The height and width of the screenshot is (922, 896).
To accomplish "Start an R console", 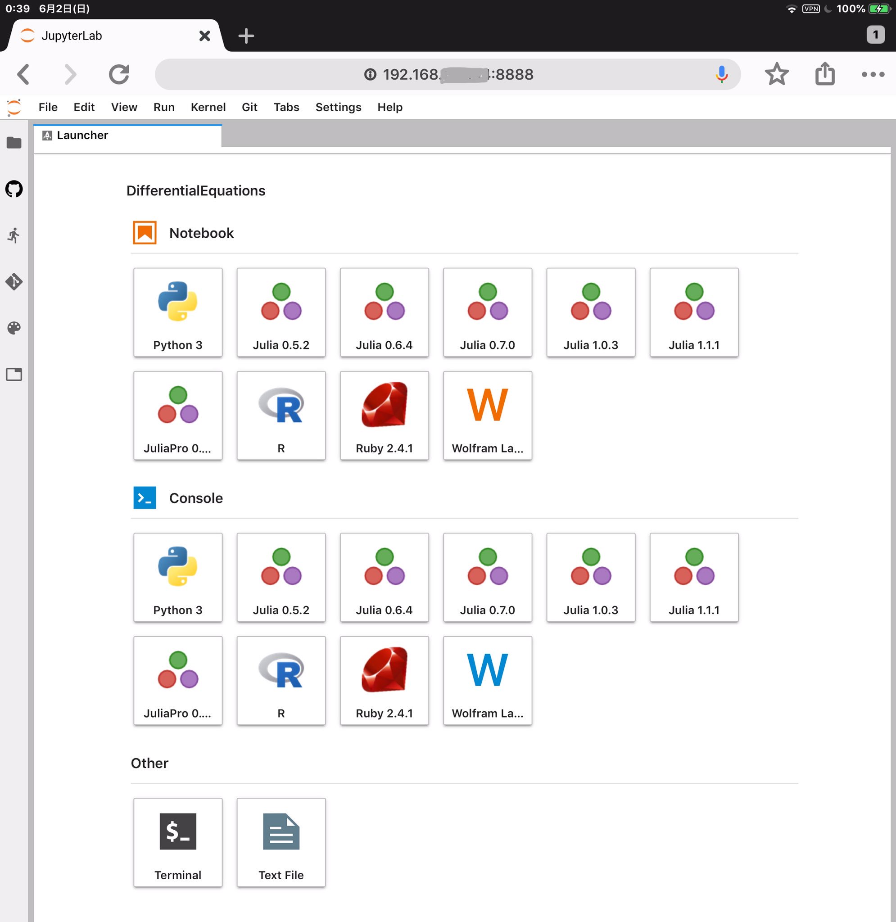I will pyautogui.click(x=281, y=681).
